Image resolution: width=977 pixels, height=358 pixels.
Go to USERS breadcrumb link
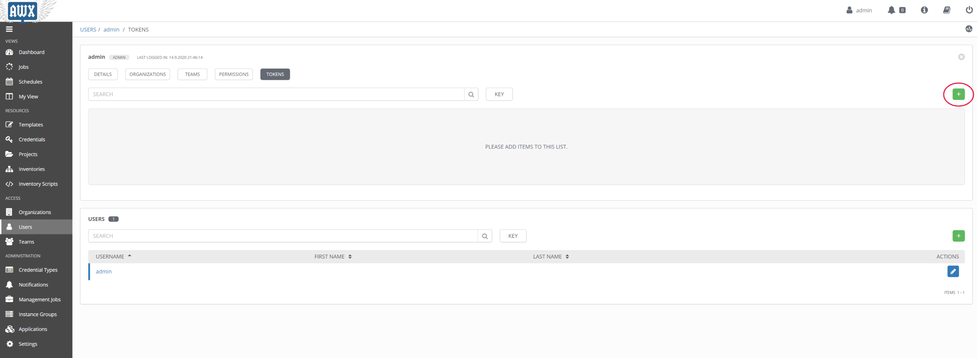[88, 29]
